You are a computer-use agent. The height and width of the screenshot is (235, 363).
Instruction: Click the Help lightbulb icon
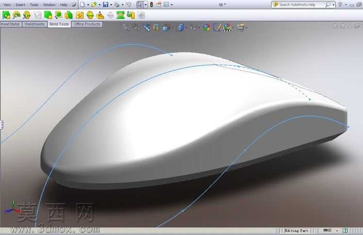click(340, 5)
